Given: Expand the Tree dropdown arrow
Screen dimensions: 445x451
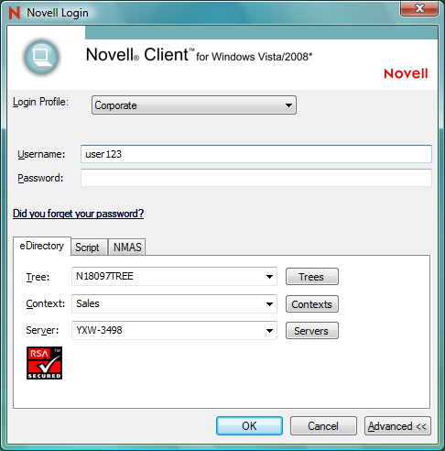Looking at the screenshot, I should (x=269, y=277).
